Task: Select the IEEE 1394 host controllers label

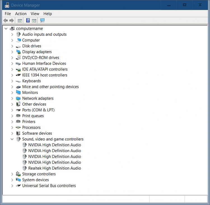Action: (x=45, y=75)
